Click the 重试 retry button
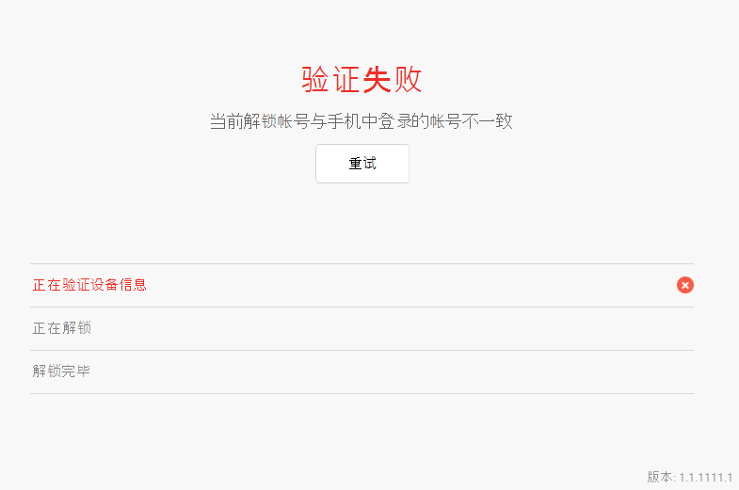739x490 pixels. [x=361, y=164]
